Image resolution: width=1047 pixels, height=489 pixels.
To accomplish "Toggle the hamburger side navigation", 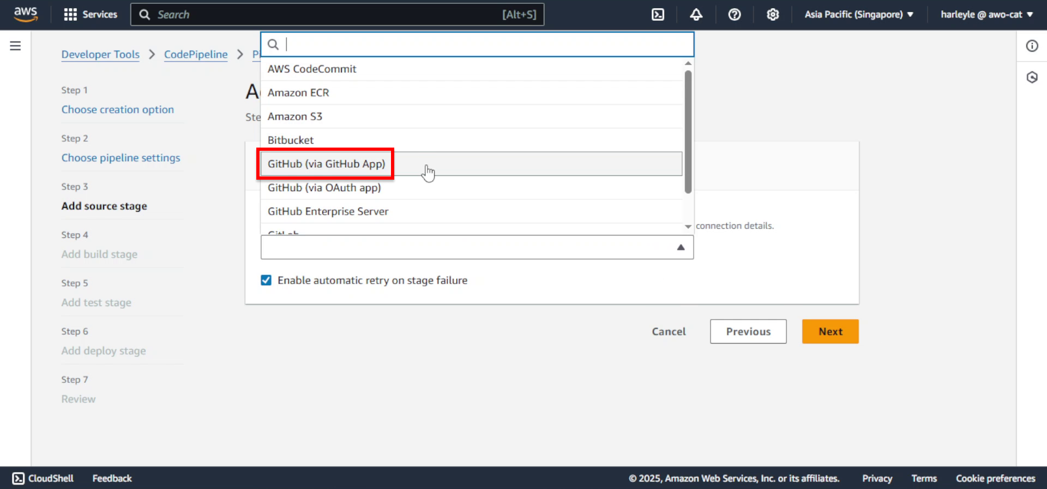I will [x=15, y=46].
